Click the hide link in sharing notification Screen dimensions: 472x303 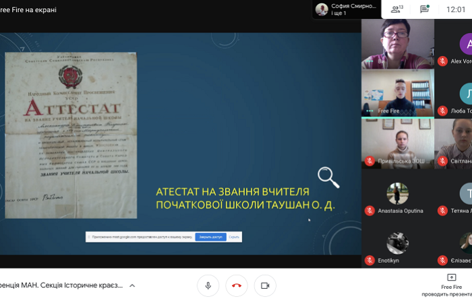point(234,237)
